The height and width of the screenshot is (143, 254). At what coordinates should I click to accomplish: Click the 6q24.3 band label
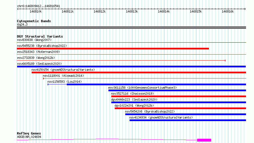coord(22,24)
